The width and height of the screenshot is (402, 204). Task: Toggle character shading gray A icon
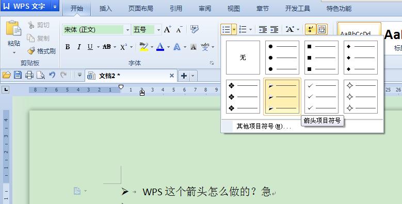(x=194, y=47)
